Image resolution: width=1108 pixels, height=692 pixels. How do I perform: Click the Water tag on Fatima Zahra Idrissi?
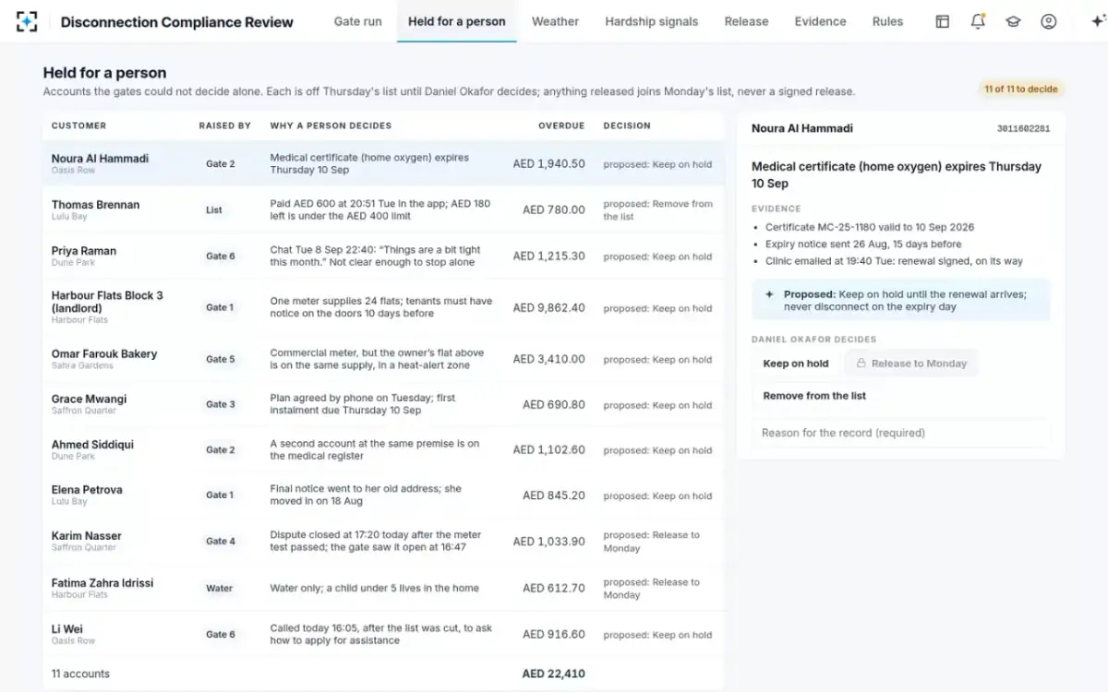pos(220,588)
